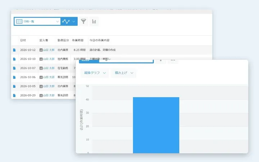Image resolution: width=259 pixels, height=162 pixels.
Task: Click the 記入者 column header
Action: click(x=44, y=40)
